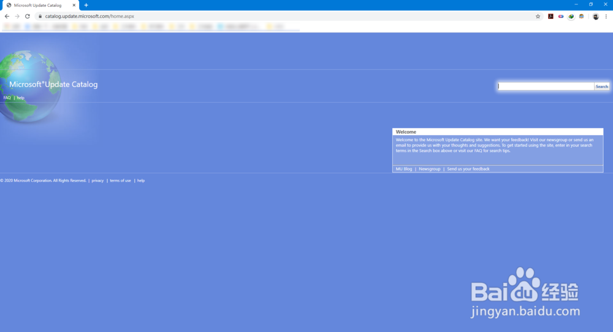Minimize the browser window
The height and width of the screenshot is (332, 613).
576,4
